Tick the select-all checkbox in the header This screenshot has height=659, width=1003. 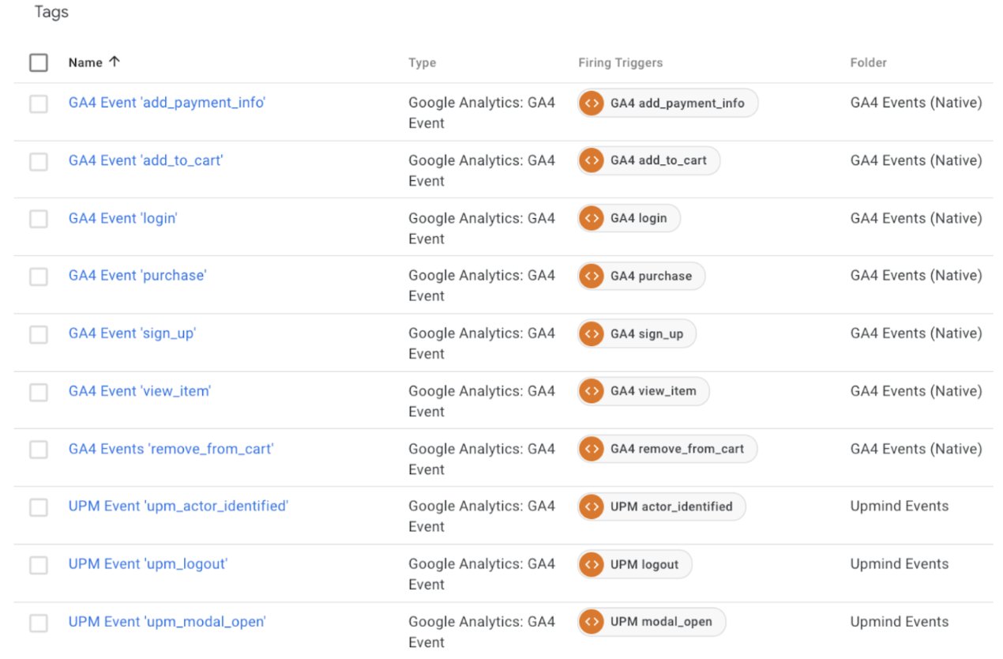[x=39, y=62]
